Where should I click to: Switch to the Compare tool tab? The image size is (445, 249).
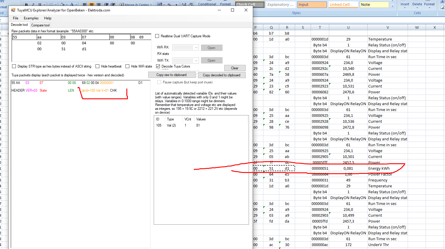tap(40, 25)
